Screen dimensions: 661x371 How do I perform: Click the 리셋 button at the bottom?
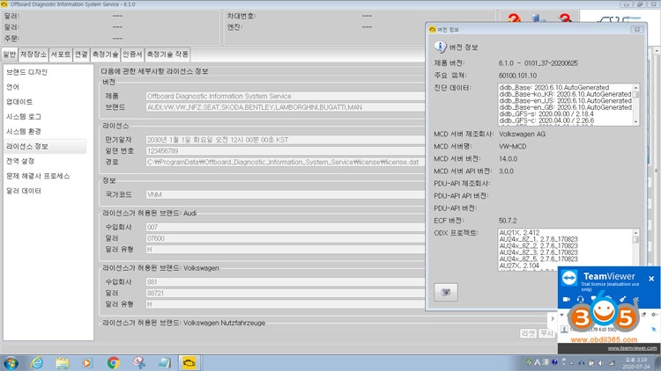527,333
